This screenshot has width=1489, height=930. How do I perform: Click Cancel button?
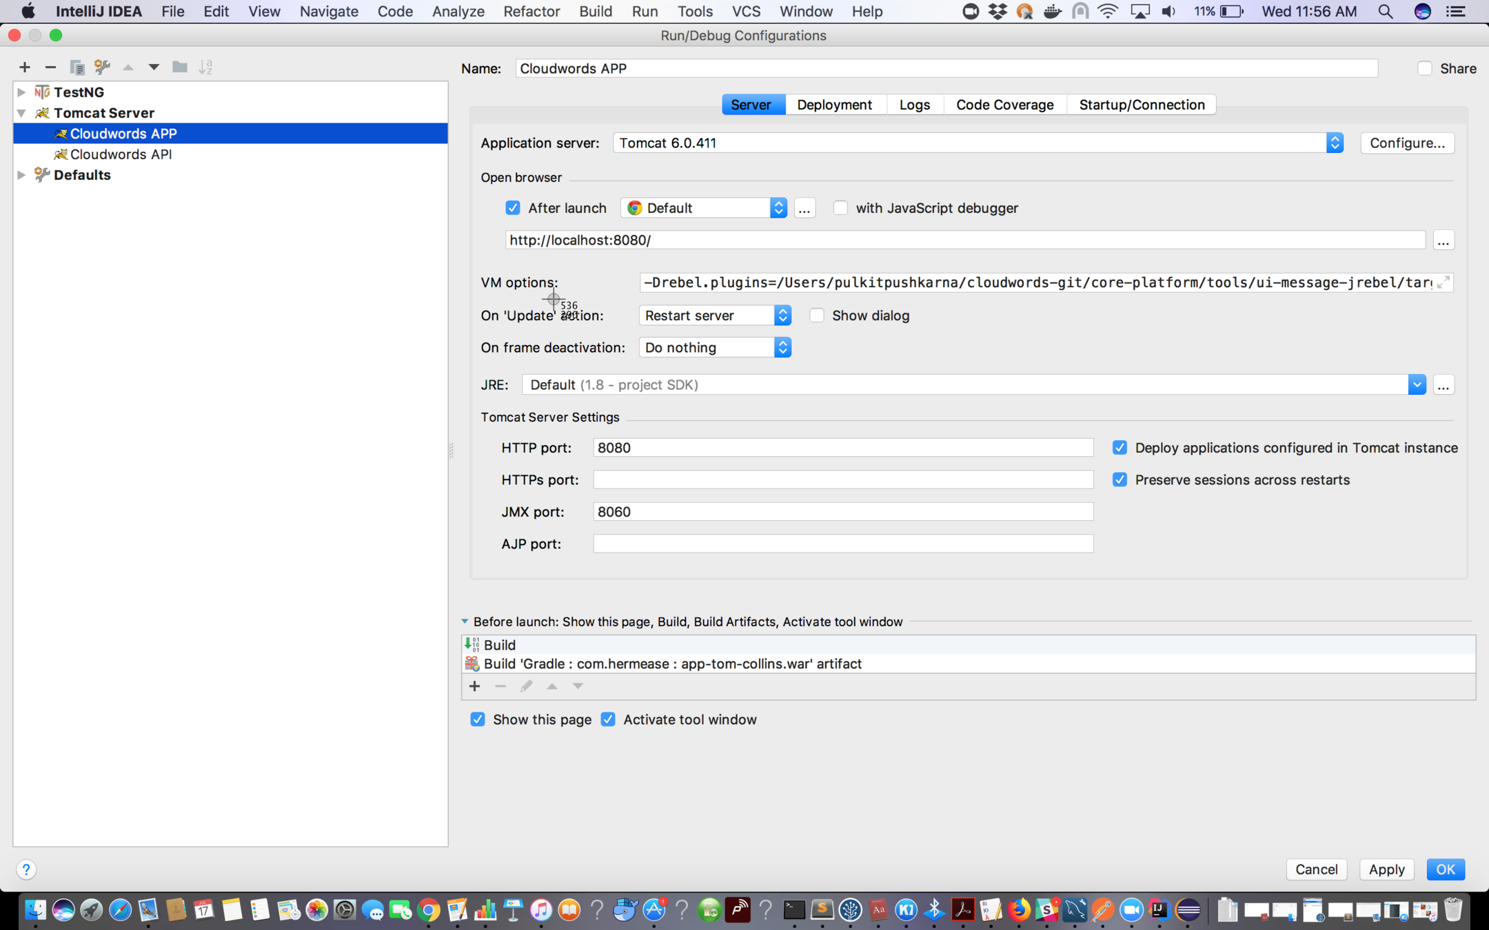pos(1316,869)
